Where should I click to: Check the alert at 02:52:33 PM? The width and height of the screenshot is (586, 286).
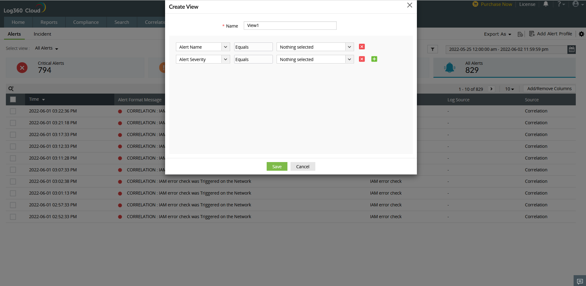click(13, 217)
